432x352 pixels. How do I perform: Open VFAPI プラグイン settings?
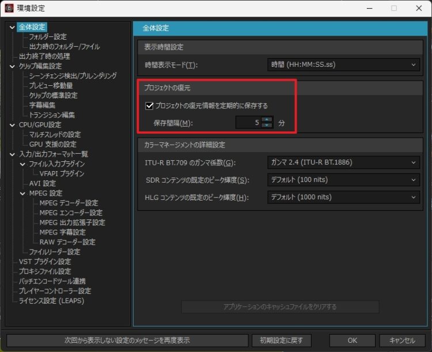(62, 173)
